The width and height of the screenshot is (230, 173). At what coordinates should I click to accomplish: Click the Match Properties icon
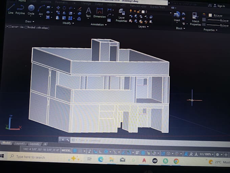[195, 19]
